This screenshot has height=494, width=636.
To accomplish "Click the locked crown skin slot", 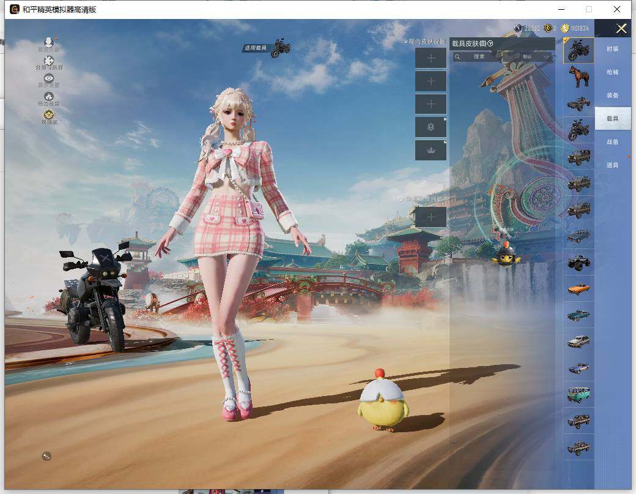I will [x=431, y=150].
